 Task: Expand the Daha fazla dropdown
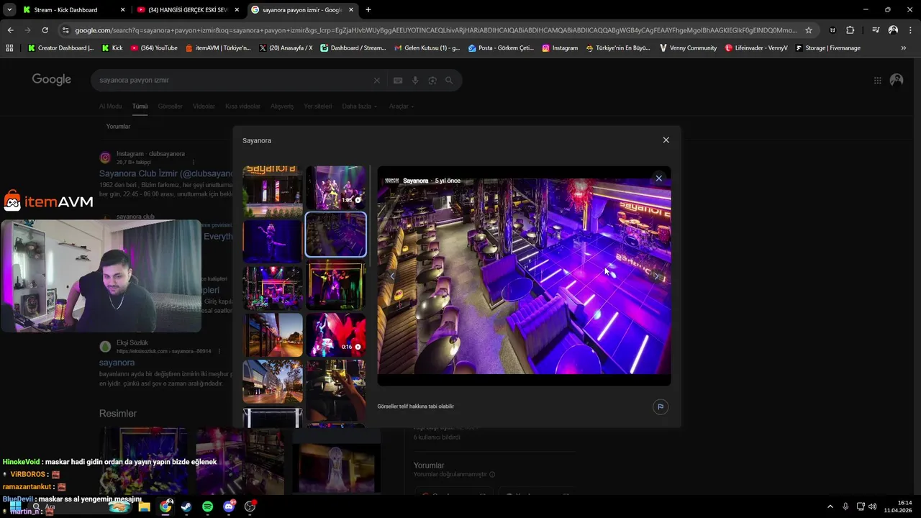tap(359, 106)
